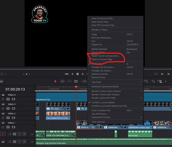Disable the Video 2 track
The width and height of the screenshot is (172, 147).
pyautogui.click(x=14, y=118)
